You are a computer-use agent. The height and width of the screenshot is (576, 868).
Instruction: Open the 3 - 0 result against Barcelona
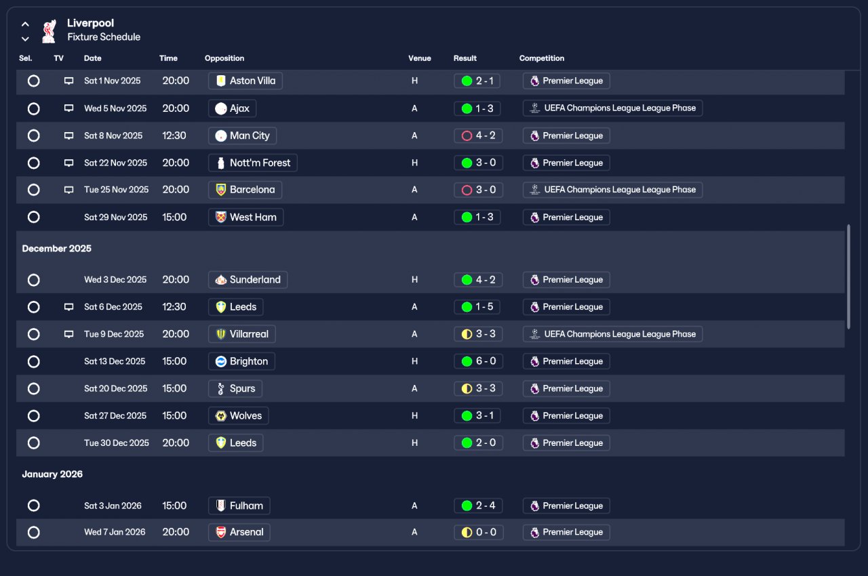tap(478, 190)
